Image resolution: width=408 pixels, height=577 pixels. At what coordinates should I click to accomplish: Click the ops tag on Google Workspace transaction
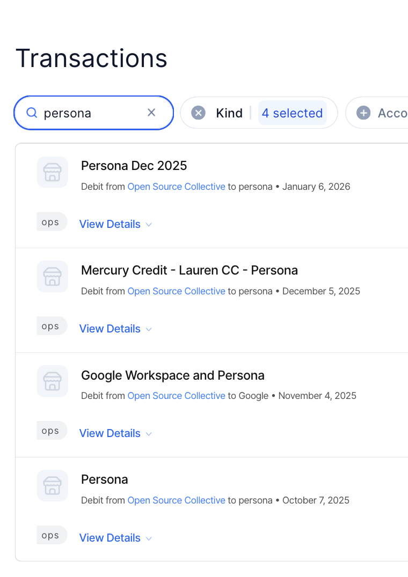[x=51, y=431]
